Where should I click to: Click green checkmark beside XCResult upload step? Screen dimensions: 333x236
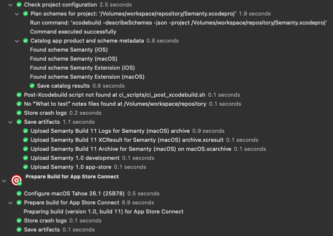tap(26, 140)
